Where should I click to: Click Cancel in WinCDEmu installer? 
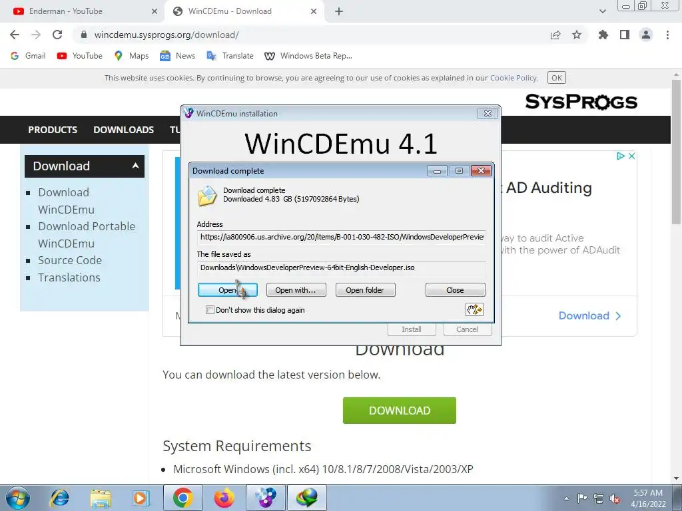[x=467, y=329]
